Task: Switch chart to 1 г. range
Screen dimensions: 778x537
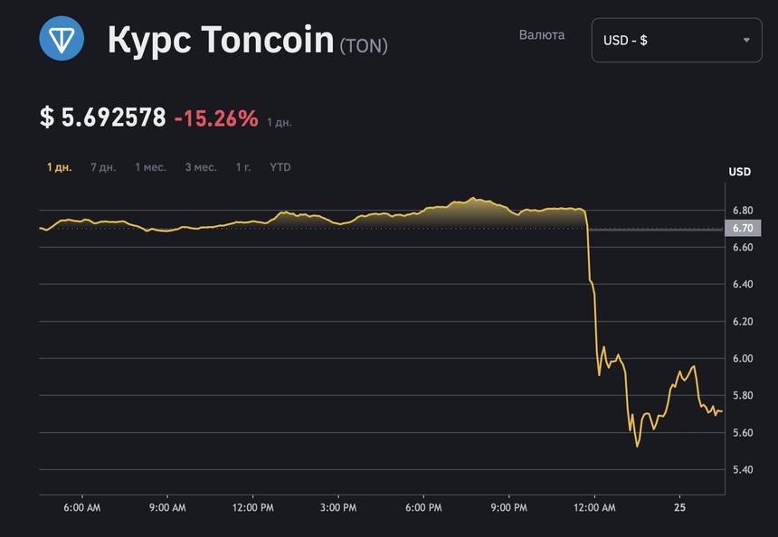Action: 243,167
